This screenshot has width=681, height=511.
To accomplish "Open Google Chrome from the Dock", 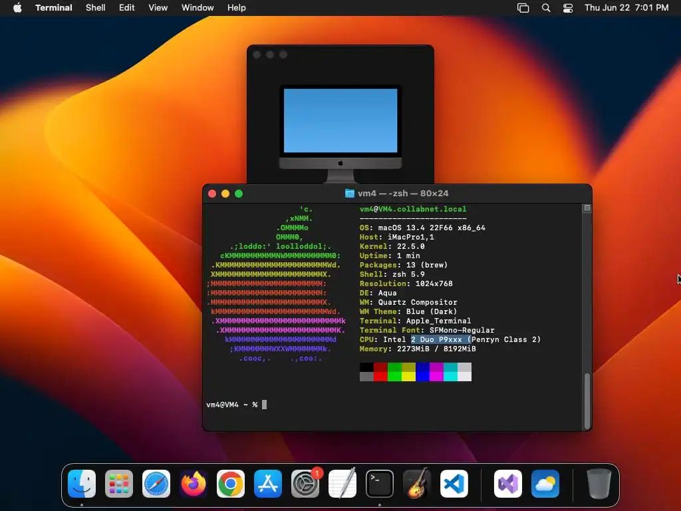I will point(231,484).
